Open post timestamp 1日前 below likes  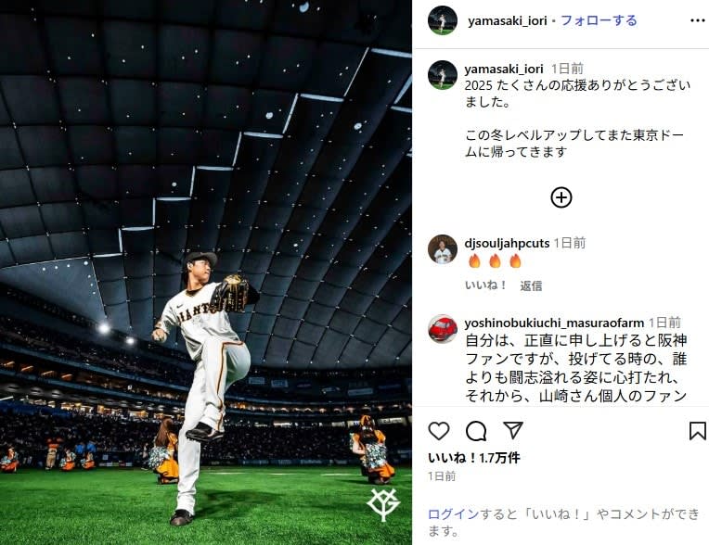442,476
